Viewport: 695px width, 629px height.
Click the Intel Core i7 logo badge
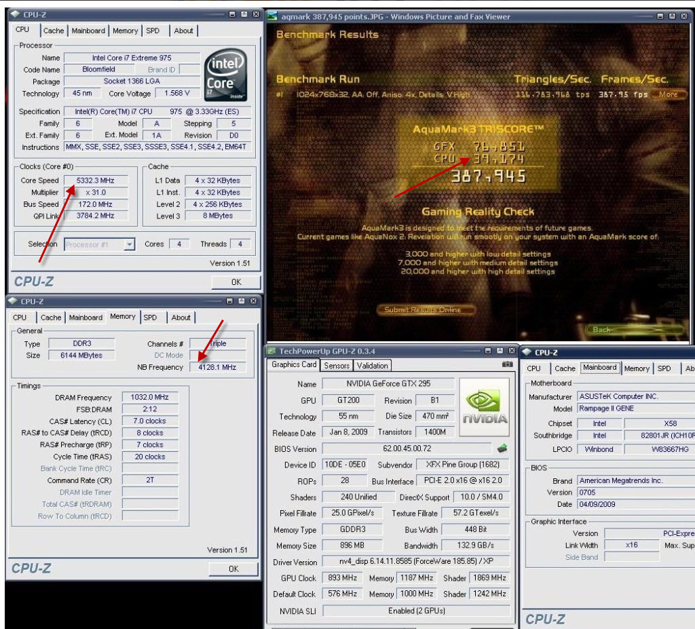tap(225, 75)
